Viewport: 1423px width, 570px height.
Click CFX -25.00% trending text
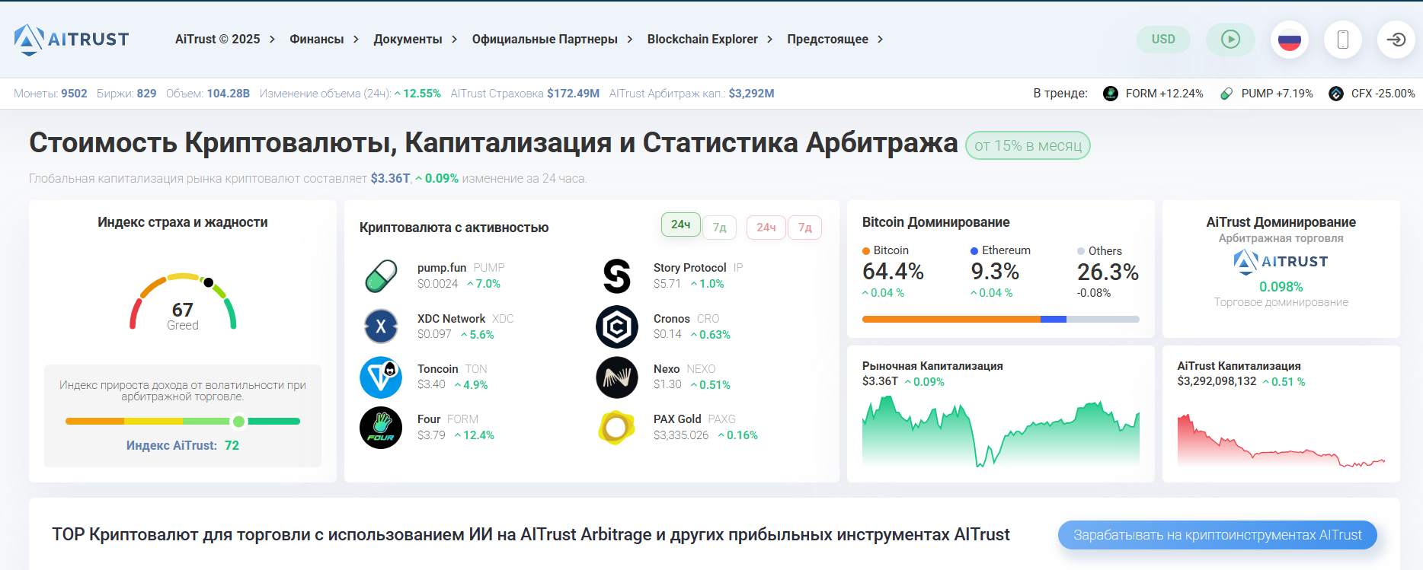point(1383,94)
